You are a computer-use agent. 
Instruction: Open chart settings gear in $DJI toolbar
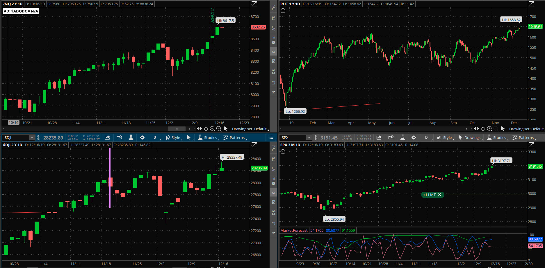pyautogui.click(x=142, y=137)
